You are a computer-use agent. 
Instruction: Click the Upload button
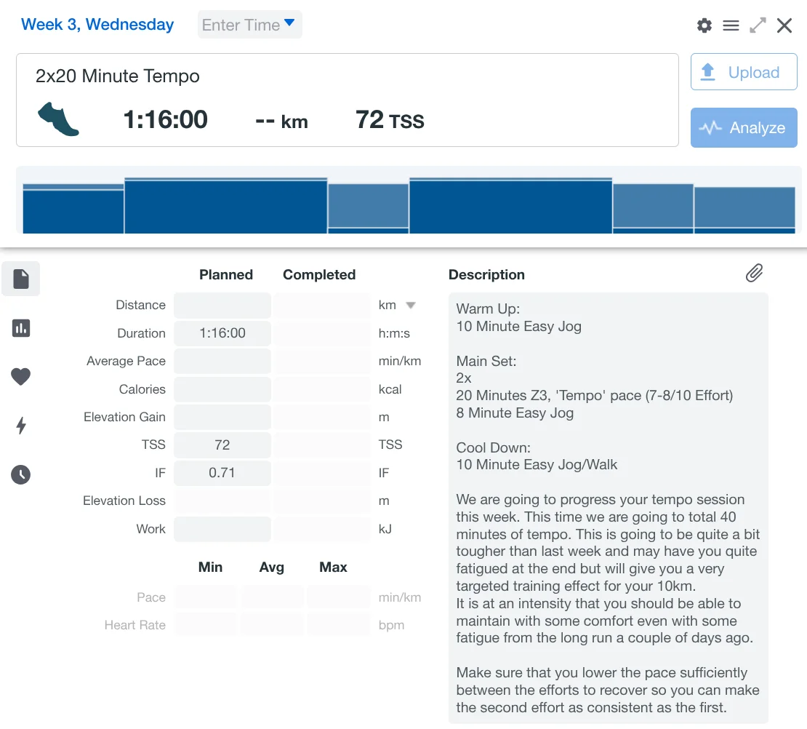pos(743,72)
